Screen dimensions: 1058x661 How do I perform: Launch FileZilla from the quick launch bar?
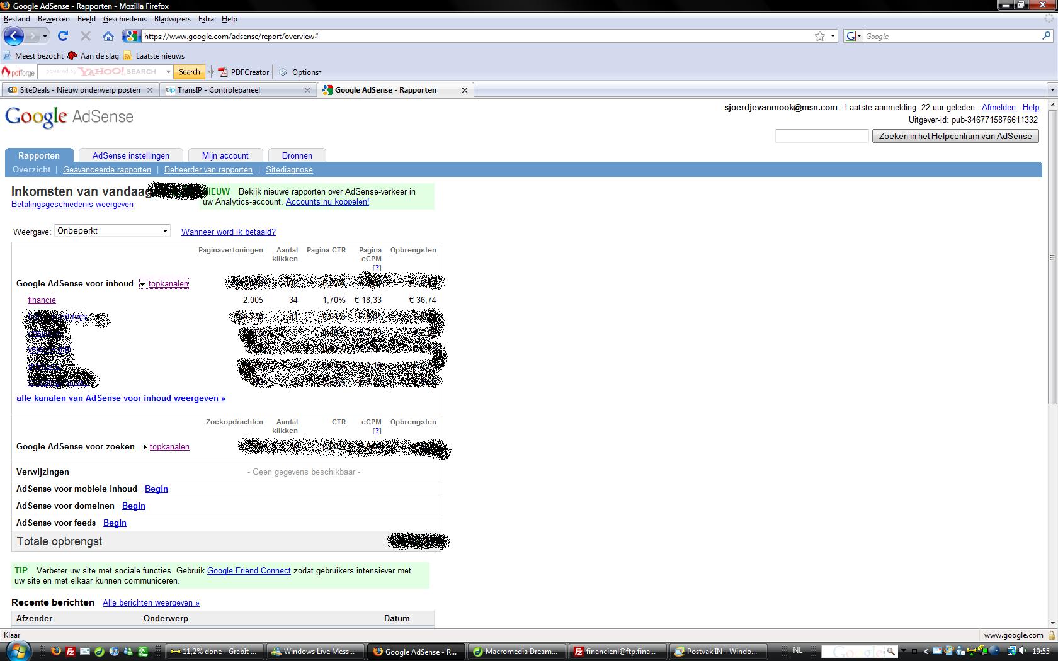click(x=71, y=652)
